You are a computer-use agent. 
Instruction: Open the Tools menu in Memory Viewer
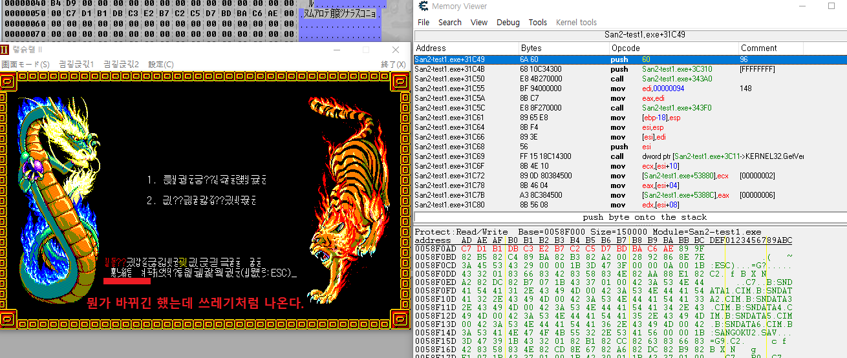[x=538, y=22]
